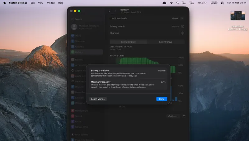Select Sound in the sidebar

pyautogui.click(x=87, y=116)
